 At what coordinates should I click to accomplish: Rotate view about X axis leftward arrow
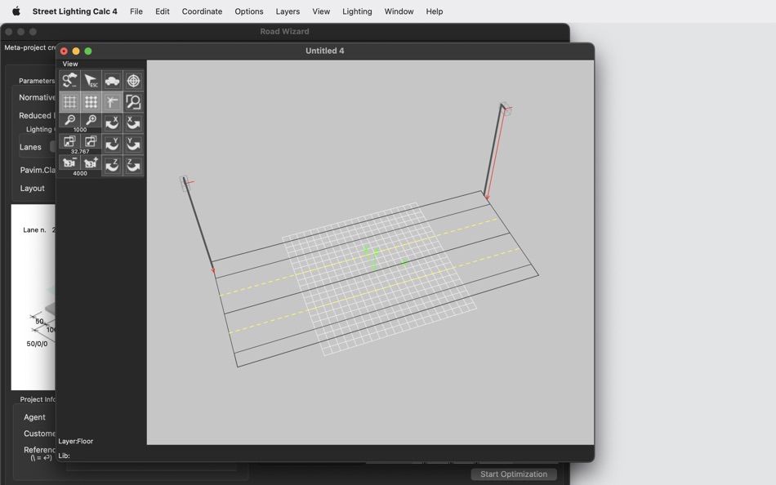(112, 122)
